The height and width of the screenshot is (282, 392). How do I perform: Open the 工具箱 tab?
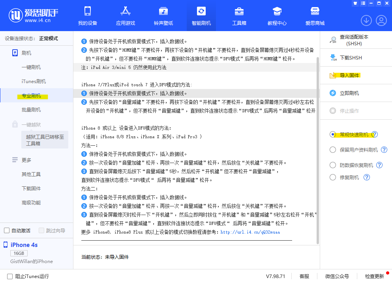[x=239, y=16]
